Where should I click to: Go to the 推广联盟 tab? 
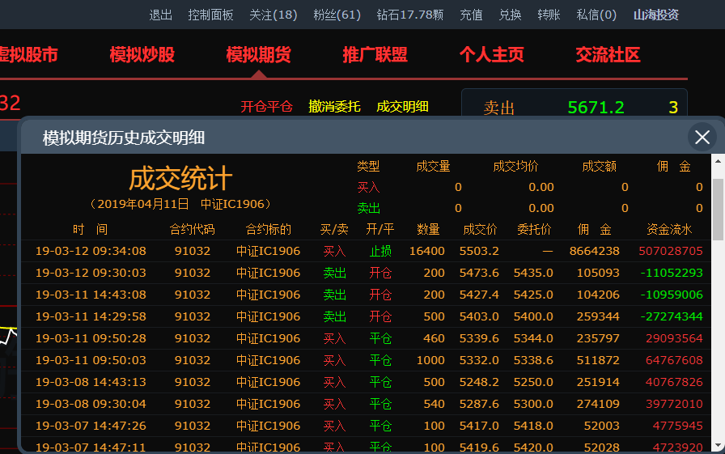pos(375,55)
